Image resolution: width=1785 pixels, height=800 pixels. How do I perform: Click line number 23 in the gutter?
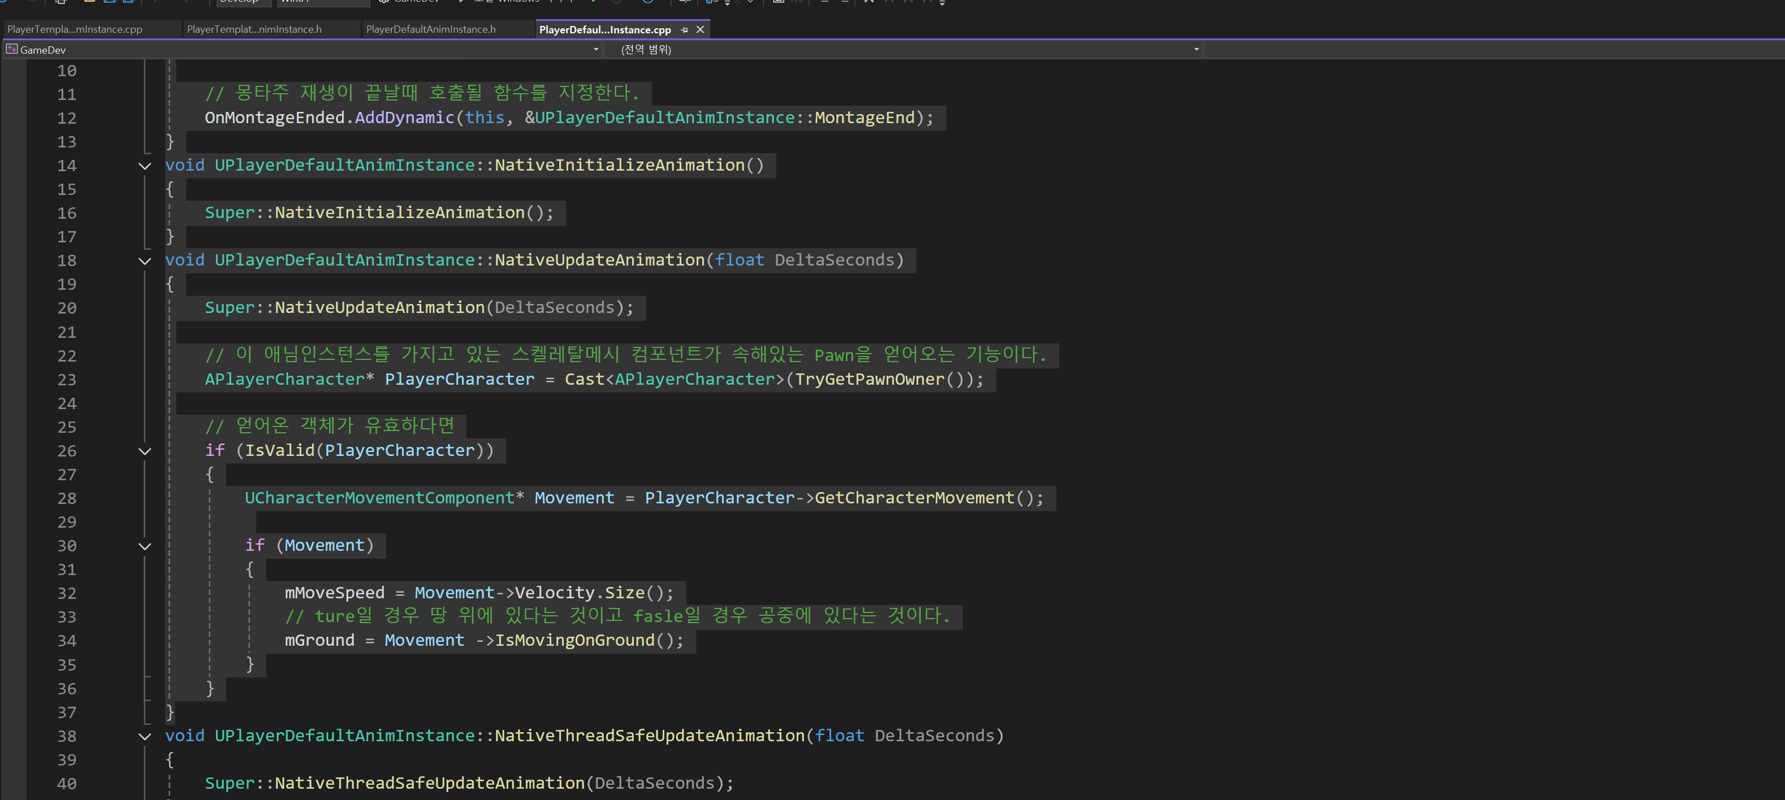click(x=67, y=380)
